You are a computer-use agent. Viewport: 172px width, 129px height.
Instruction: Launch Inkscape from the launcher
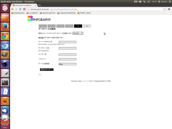coord(5,64)
